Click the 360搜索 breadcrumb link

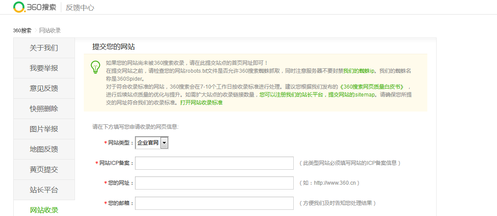click(x=22, y=31)
